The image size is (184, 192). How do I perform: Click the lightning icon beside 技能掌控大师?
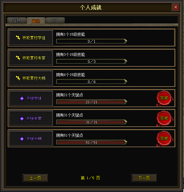(x=18, y=78)
